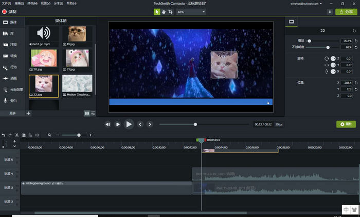The image size is (360, 217).
Task: Adjust the Scale (缩放) slider handle
Action: coord(309,41)
